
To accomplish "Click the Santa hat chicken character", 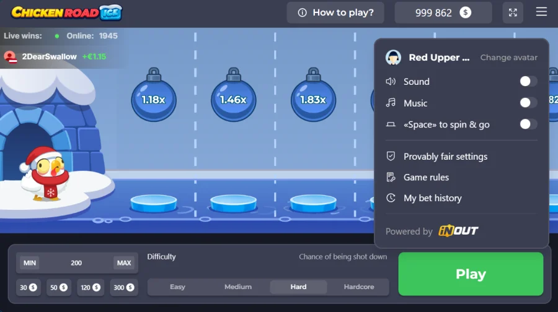I will 45,174.
